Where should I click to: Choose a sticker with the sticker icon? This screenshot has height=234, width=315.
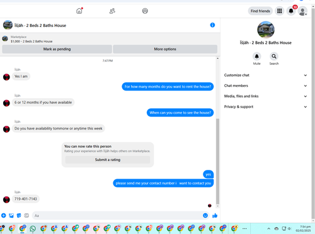[19, 215]
